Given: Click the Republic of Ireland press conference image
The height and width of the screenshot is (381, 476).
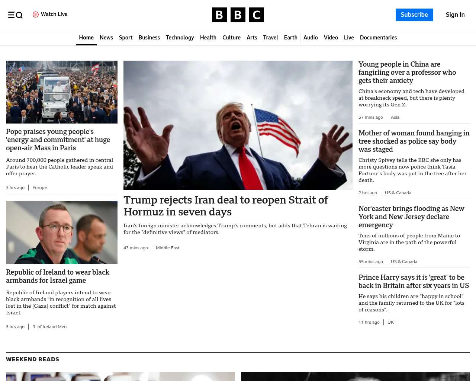Looking at the screenshot, I should click(62, 233).
